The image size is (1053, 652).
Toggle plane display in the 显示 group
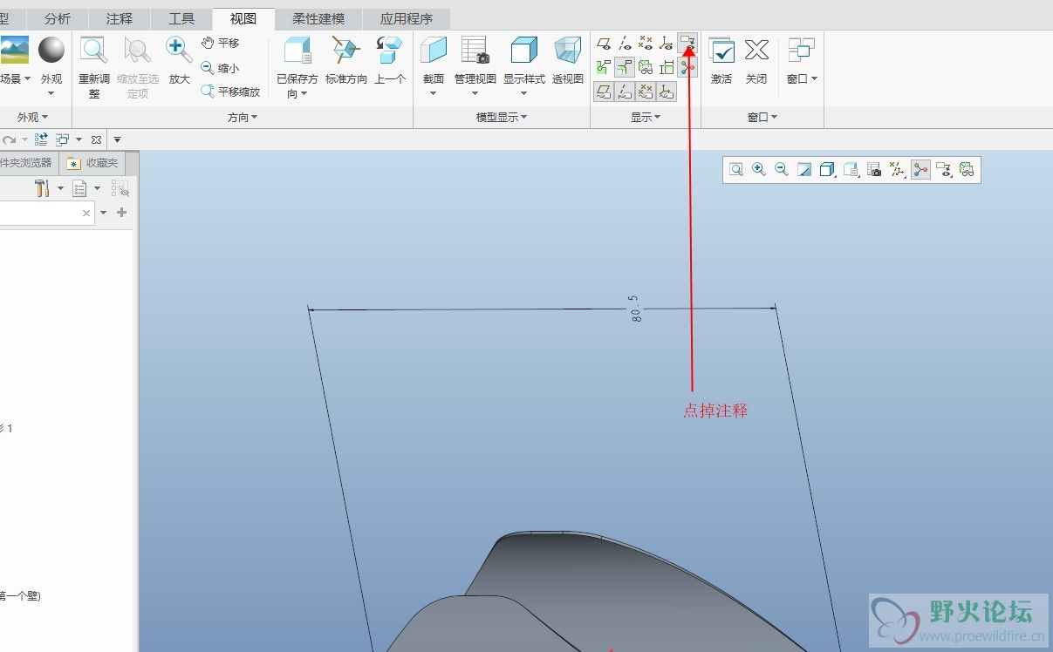604,43
